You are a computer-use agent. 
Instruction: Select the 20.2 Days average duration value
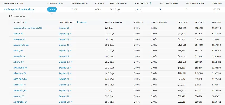pyautogui.click(x=115, y=9)
